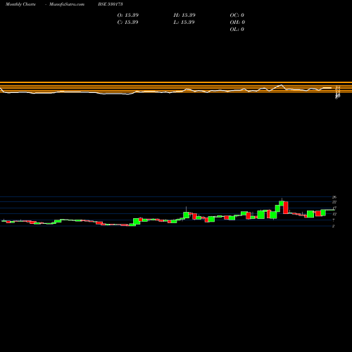Click the 'Monthly Charts' title text
Screen dimensions: 352x352
(x=20, y=4)
